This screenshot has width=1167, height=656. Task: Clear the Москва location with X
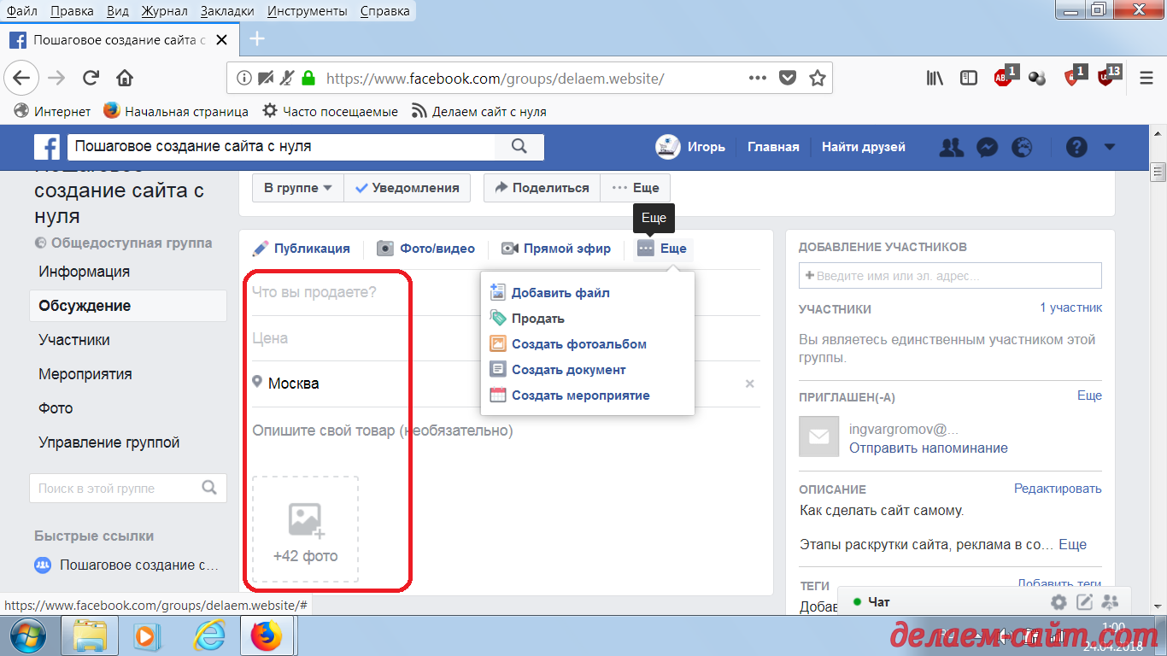point(750,384)
